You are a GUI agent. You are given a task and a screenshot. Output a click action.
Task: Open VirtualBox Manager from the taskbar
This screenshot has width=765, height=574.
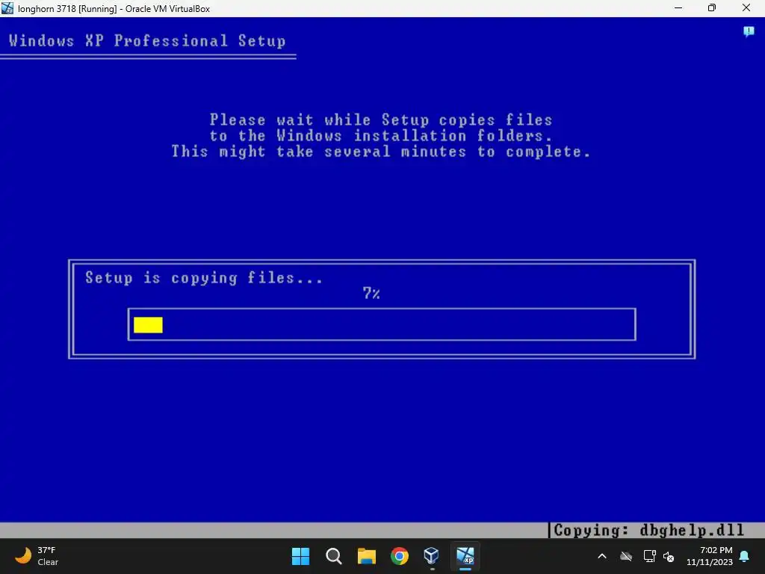[x=432, y=556]
